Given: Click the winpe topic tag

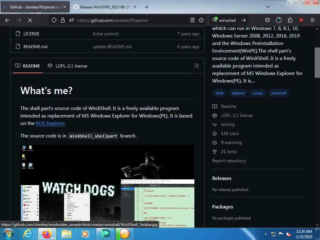Looking at the screenshot, I should pyautogui.click(x=258, y=93).
